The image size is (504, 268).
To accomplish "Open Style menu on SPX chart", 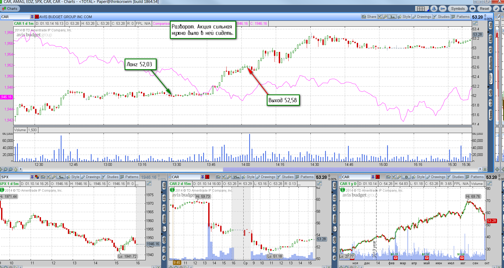I will [x=73, y=177].
